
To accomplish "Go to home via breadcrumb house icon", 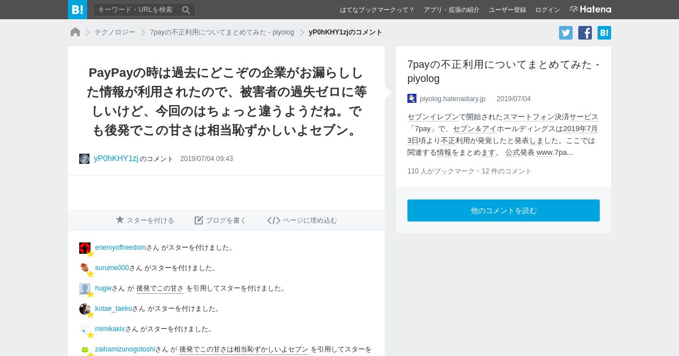I will click(x=75, y=32).
